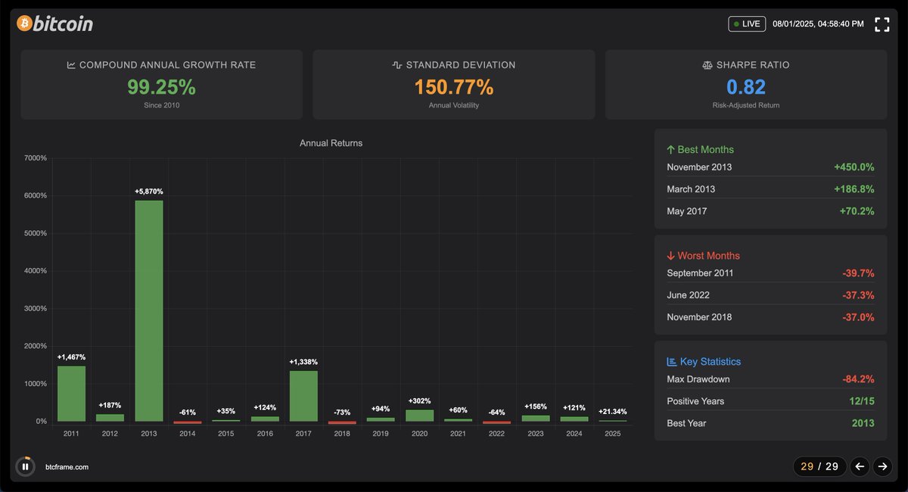908x492 pixels.
Task: Click the Risk-Adjusted Return caption
Action: click(x=746, y=105)
